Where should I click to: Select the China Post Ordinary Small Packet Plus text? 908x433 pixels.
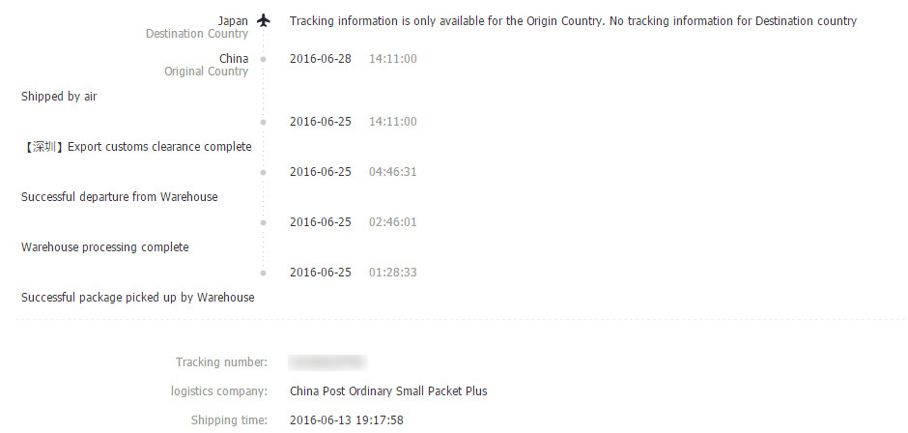388,391
